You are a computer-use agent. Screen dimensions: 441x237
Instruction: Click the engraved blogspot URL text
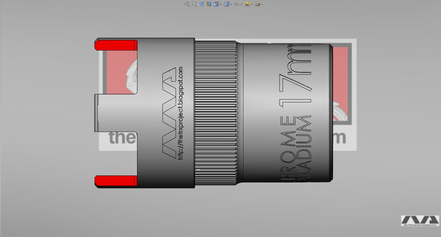(180, 113)
